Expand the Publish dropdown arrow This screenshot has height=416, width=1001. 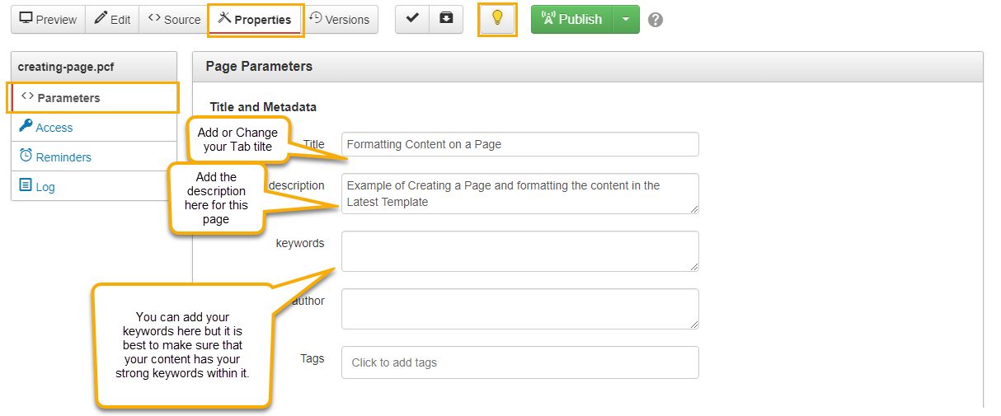[x=627, y=19]
